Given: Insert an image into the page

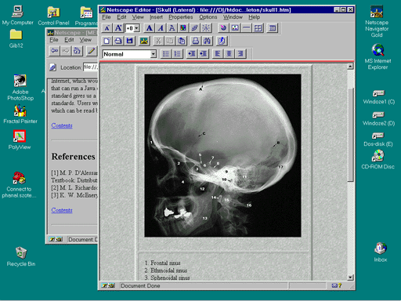Looking at the screenshot, I should (235, 28).
